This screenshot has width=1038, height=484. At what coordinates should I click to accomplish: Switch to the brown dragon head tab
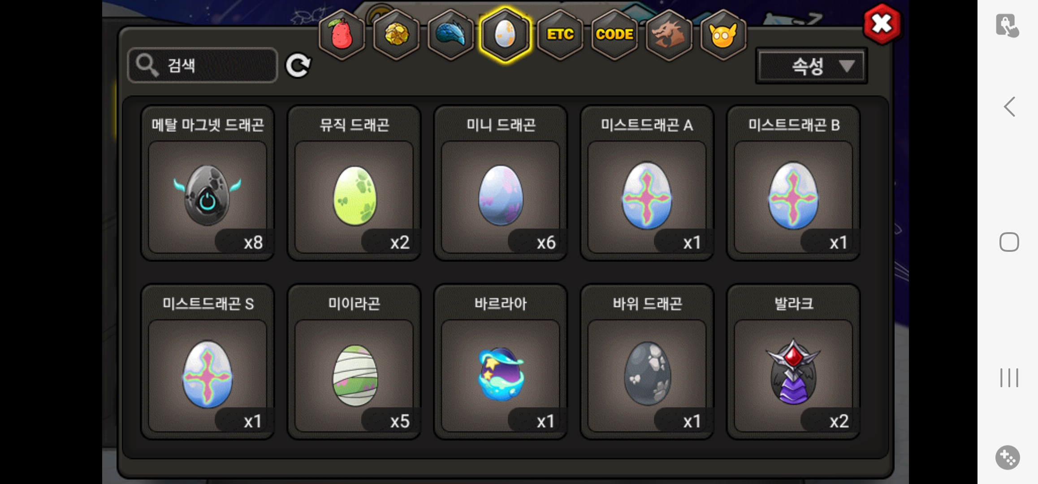click(x=669, y=35)
